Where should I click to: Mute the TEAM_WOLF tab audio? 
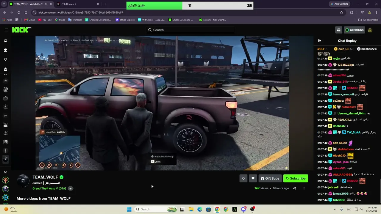coord(46,4)
